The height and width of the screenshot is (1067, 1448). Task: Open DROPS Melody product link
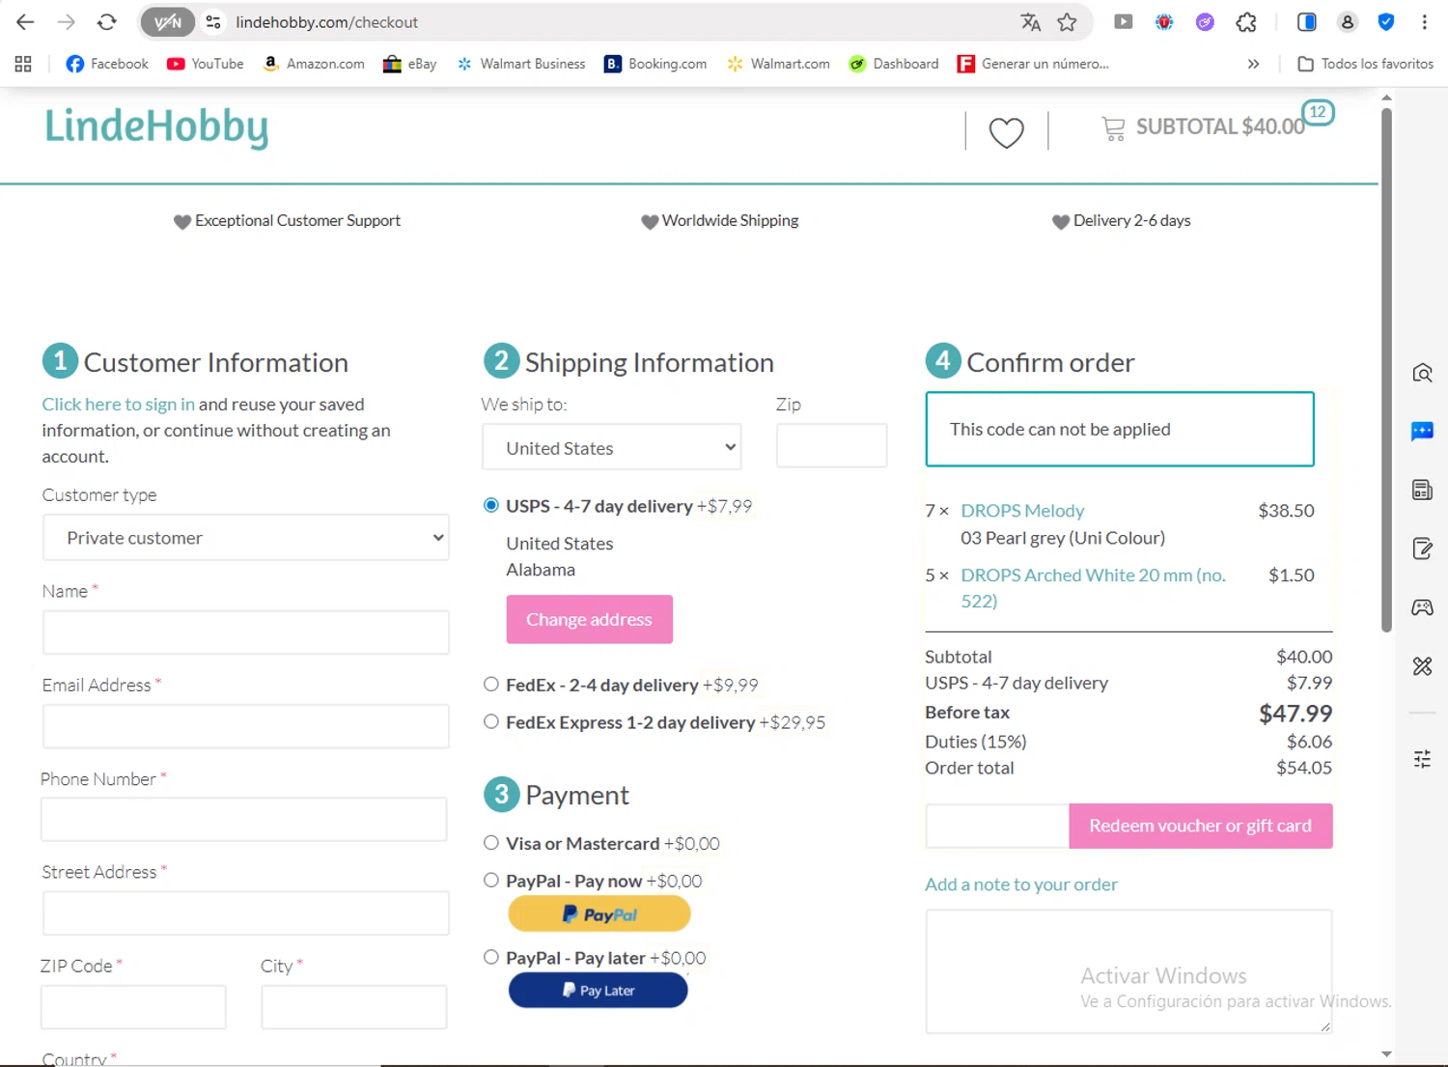pos(1022,511)
